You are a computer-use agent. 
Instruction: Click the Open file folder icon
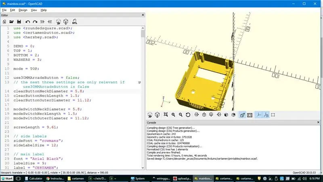[12, 22]
